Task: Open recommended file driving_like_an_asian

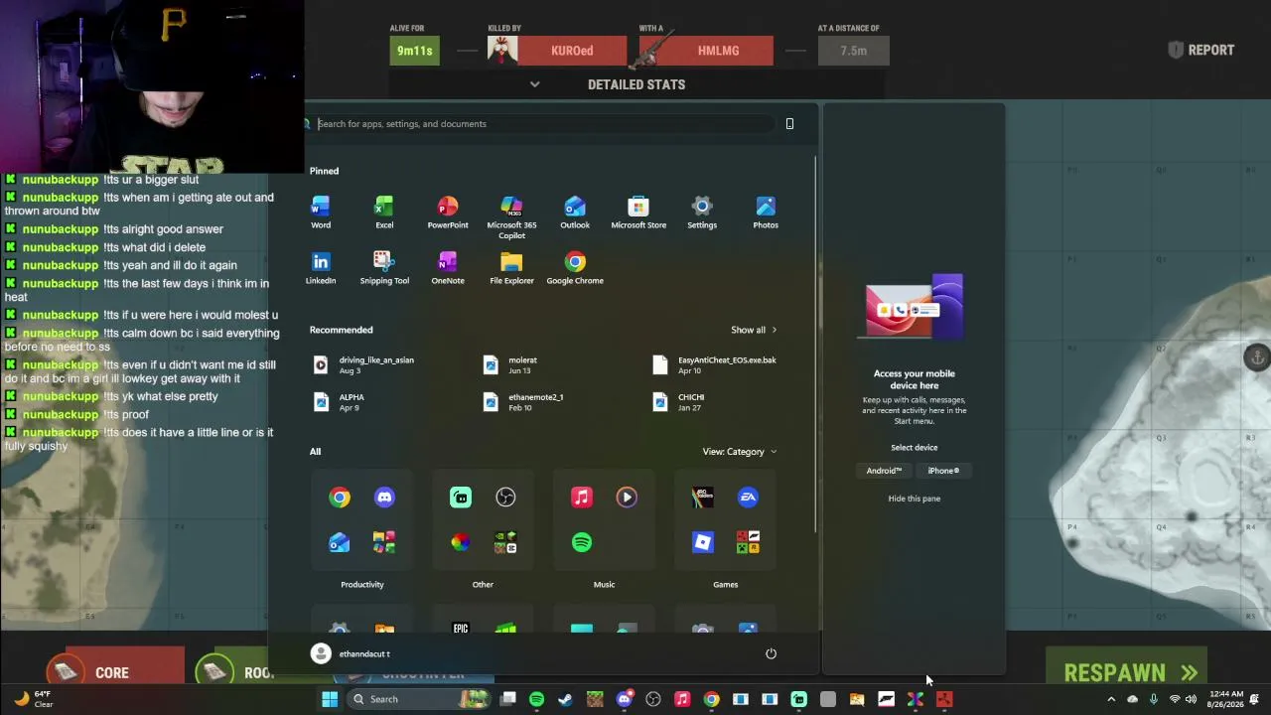Action: [x=364, y=365]
